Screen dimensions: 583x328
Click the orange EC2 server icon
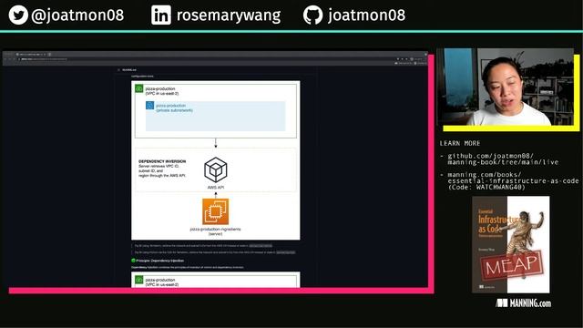click(216, 211)
